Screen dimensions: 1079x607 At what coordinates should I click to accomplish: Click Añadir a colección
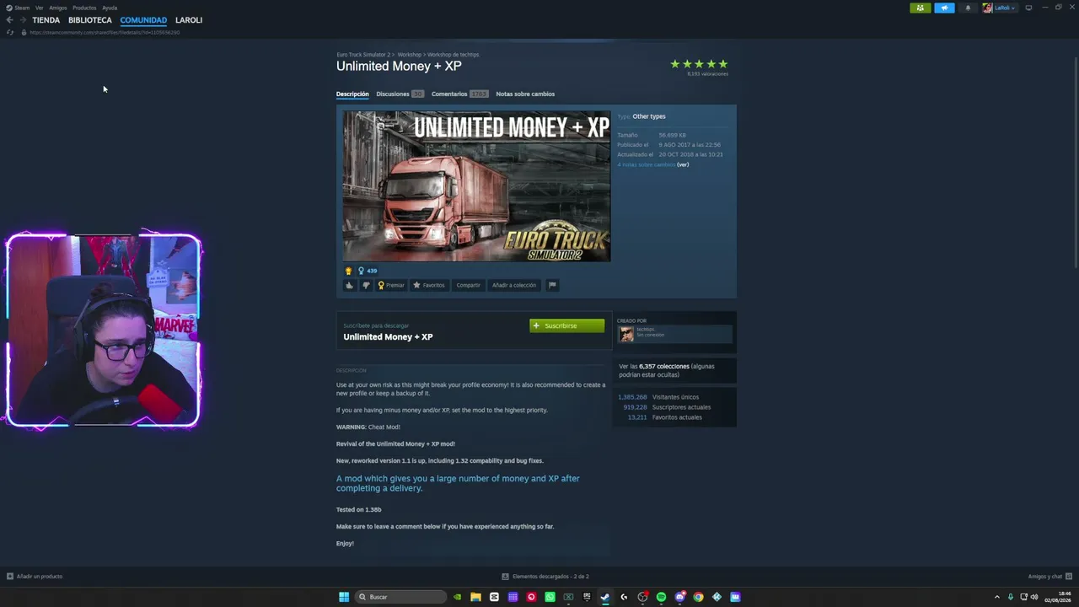pyautogui.click(x=514, y=285)
